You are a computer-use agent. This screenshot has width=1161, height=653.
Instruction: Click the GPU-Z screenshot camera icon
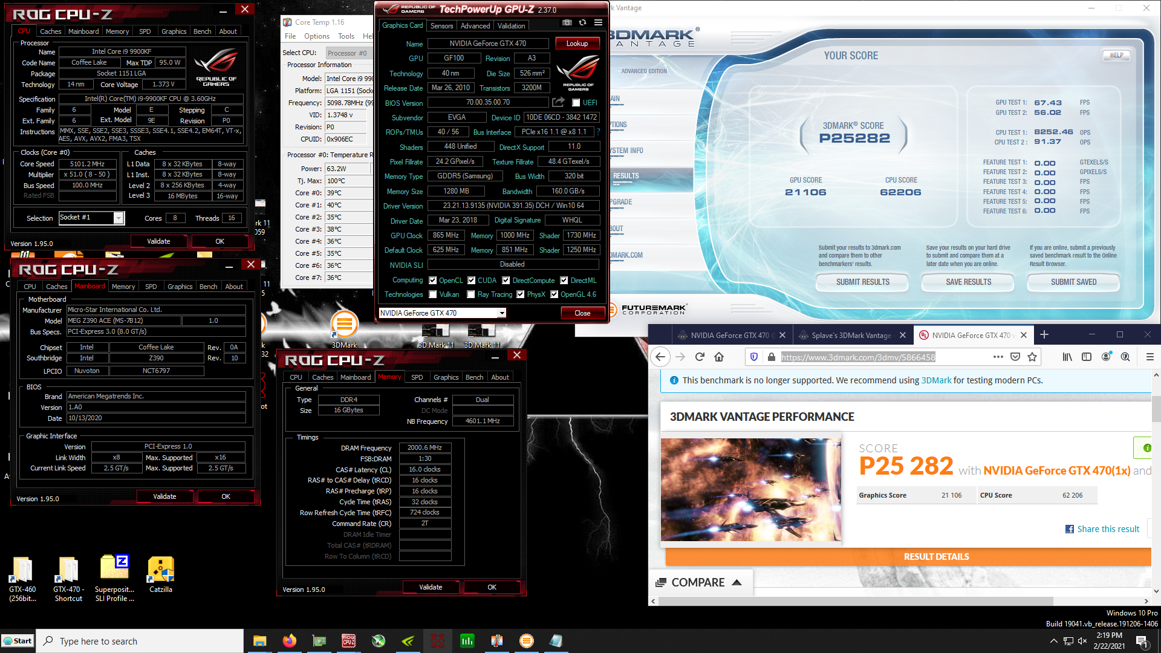[567, 22]
